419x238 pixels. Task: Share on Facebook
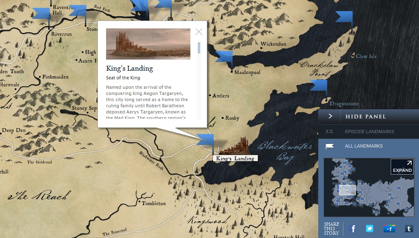(x=352, y=229)
